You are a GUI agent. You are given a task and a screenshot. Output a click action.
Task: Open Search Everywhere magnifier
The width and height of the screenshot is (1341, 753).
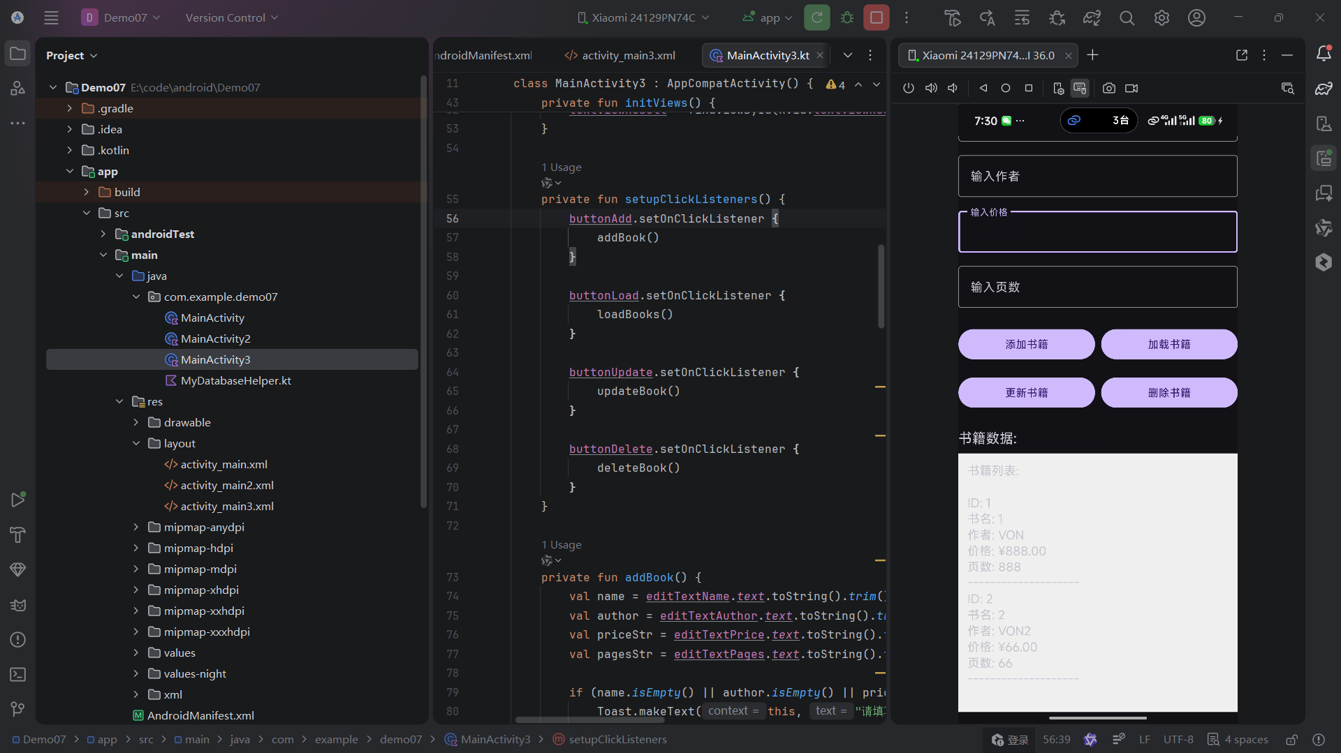[x=1127, y=17]
